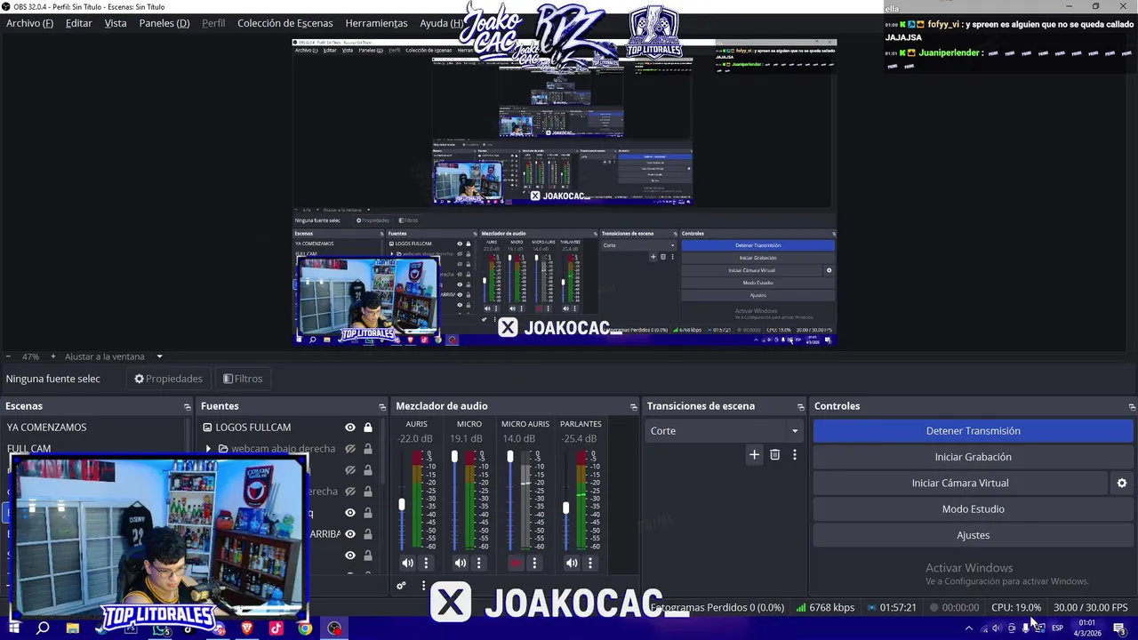Undock the Escenas panel
1138x640 pixels.
tap(187, 406)
